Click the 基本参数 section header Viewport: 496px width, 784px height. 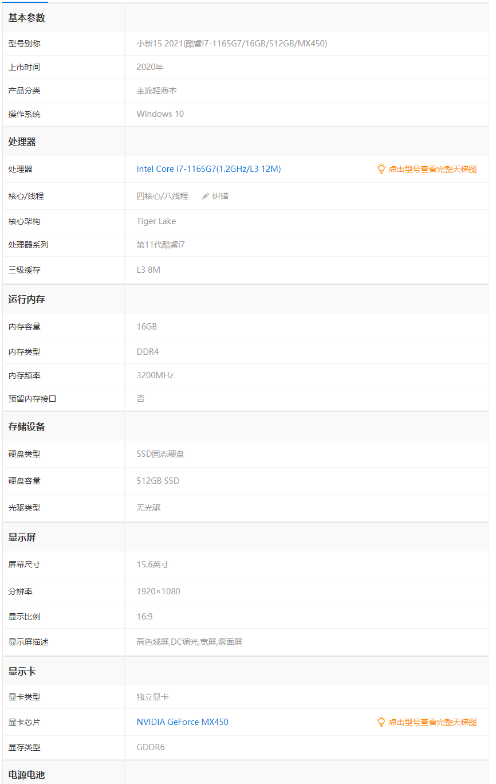pyautogui.click(x=26, y=18)
